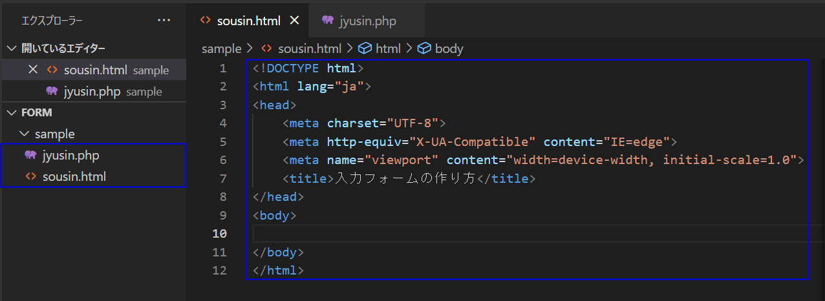Open the Explorer more actions ellipsis
Image resolution: width=825 pixels, height=301 pixels.
pyautogui.click(x=164, y=21)
